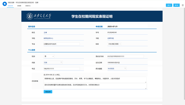Click the 自 2014-08-22 入学后 text
185x105 pixels.
pyautogui.click(x=52, y=75)
